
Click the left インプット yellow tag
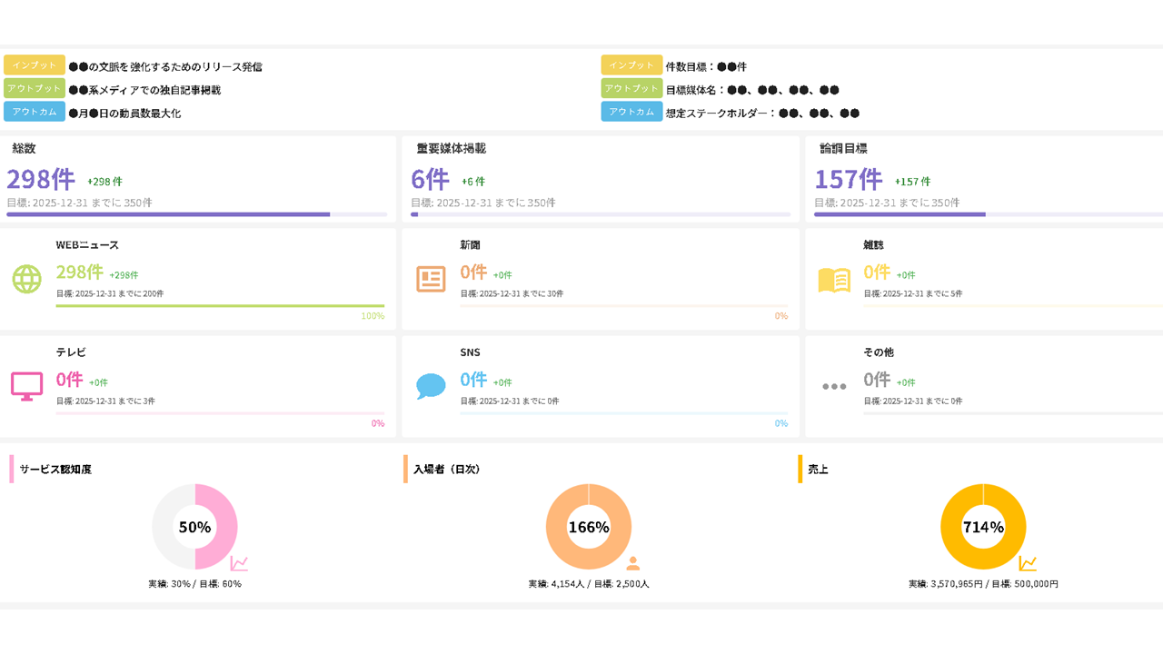click(35, 65)
